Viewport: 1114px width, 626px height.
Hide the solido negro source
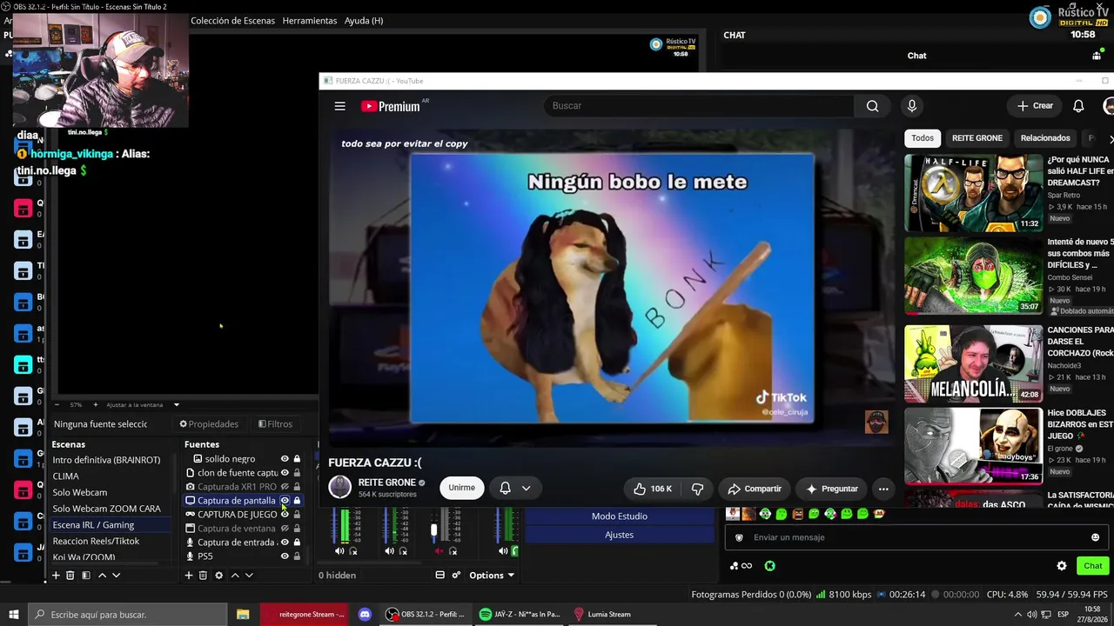pos(285,459)
